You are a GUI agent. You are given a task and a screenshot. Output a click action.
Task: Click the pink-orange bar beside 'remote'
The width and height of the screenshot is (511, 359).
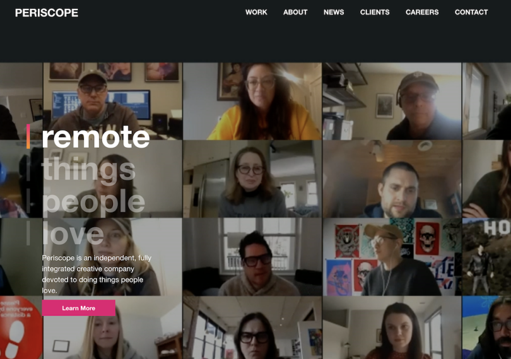[28, 136]
